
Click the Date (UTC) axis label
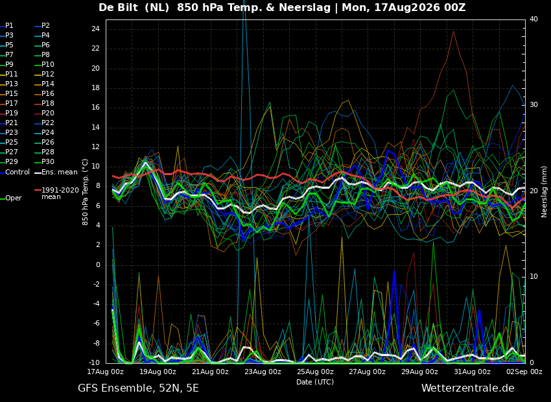tap(315, 382)
